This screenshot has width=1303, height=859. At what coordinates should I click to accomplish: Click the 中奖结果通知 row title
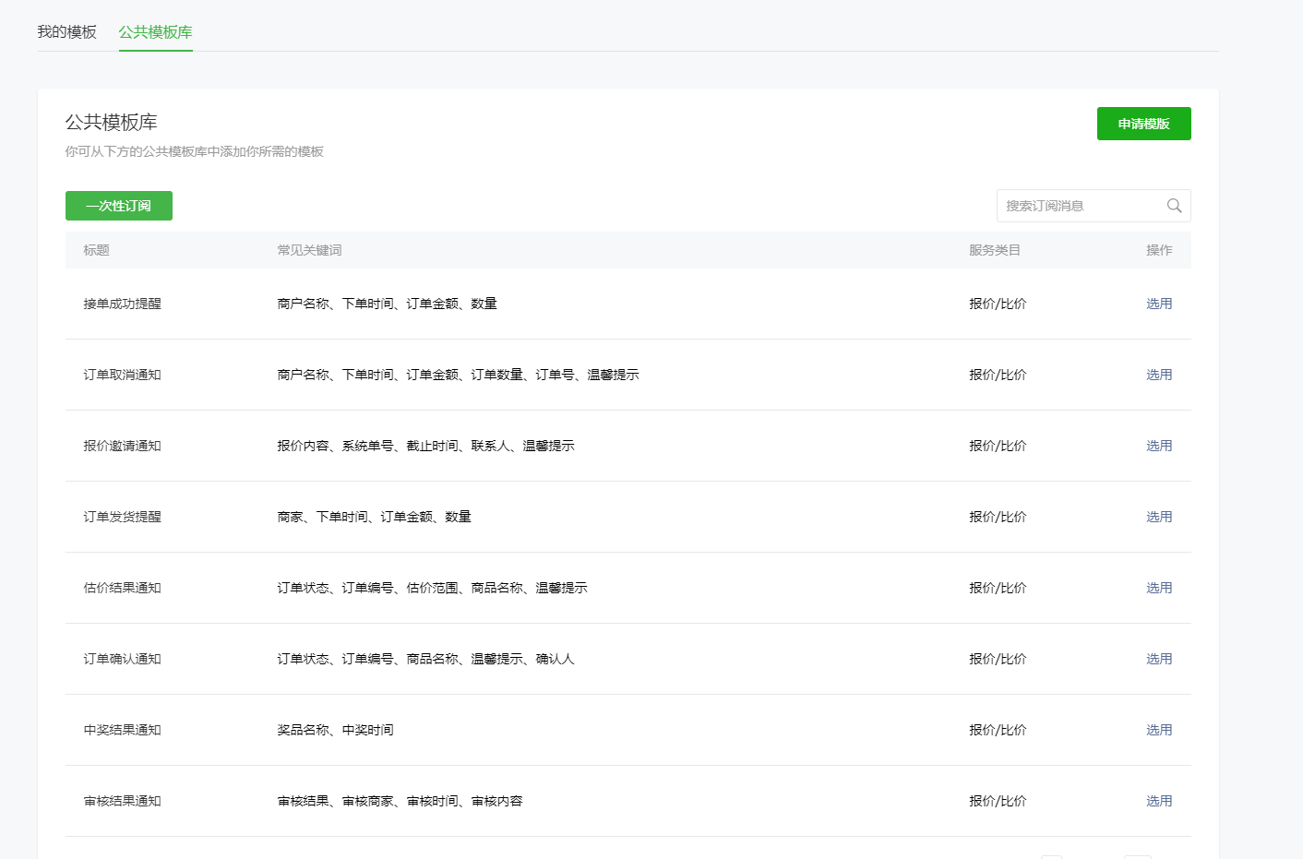[x=122, y=730]
